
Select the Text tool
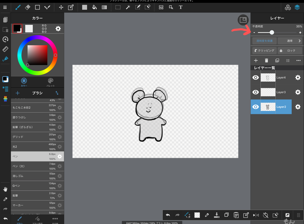181,7
